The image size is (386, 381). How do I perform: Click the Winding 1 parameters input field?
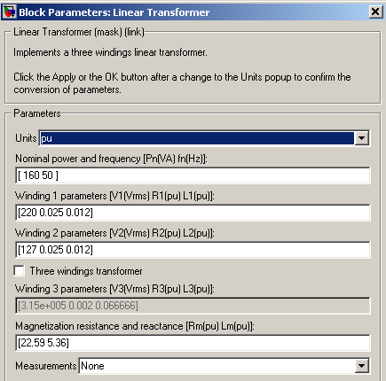193,213
